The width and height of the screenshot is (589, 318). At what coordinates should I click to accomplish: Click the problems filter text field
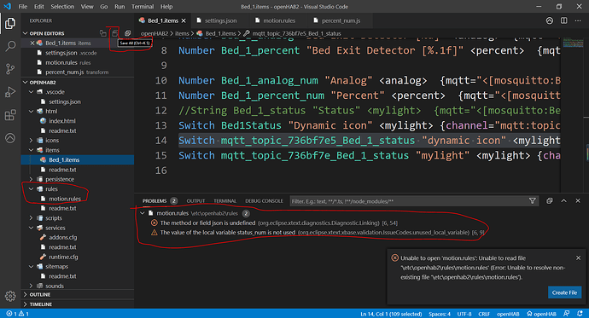(x=408, y=201)
